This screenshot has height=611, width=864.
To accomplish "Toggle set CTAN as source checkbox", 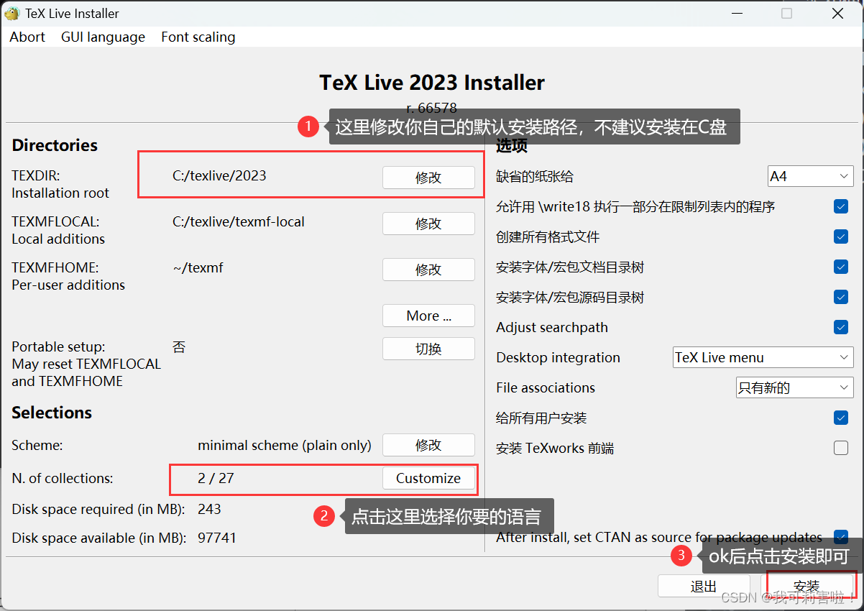I will click(x=841, y=537).
